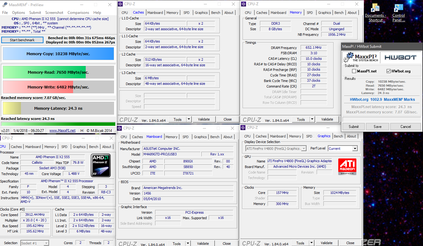
Task: Expand the Display Device Selection dropdown
Action: tap(303, 149)
